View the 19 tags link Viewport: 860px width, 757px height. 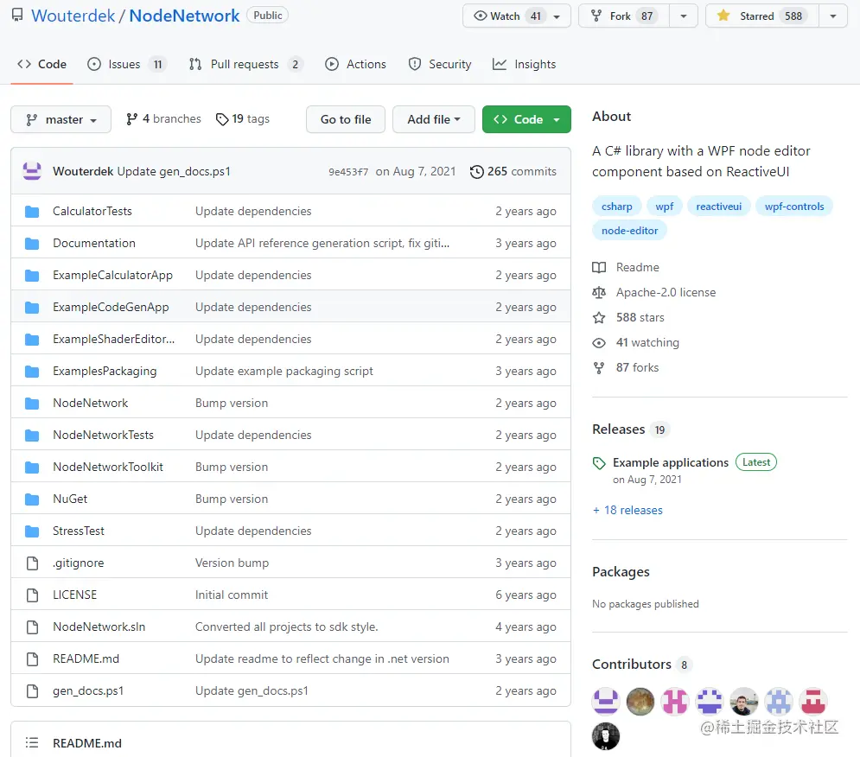(x=242, y=119)
